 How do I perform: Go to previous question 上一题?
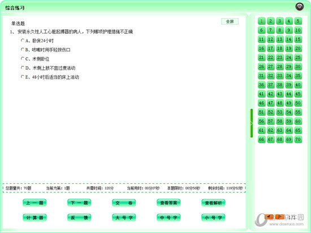click(x=34, y=203)
